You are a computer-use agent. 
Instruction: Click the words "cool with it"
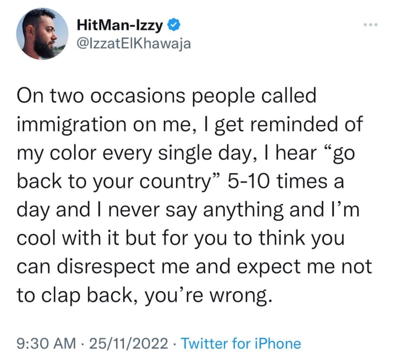coord(68,238)
